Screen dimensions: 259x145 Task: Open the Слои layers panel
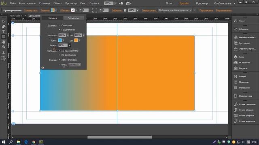click(x=236, y=57)
